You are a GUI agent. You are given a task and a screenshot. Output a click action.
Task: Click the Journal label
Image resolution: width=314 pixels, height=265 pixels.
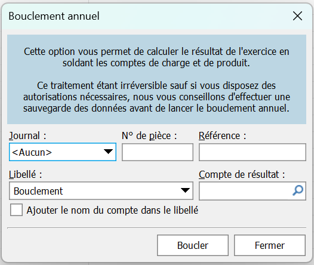pyautogui.click(x=27, y=136)
